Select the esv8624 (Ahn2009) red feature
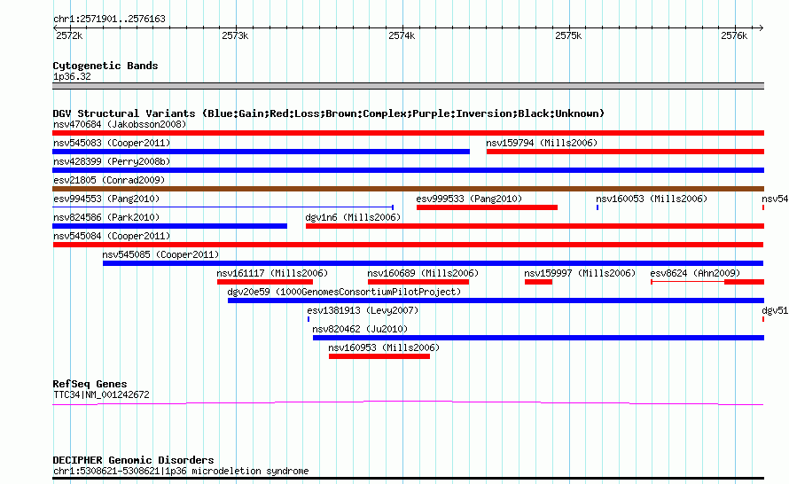The height and width of the screenshot is (484, 789). point(707,282)
